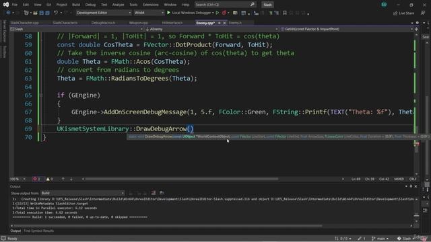Open the AEnemy class navigation dropdown
The height and width of the screenshot is (242, 431).
coord(211,29)
